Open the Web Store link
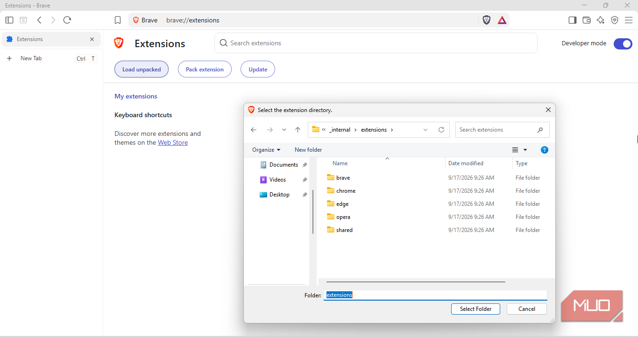Screen dimensions: 638x337 tap(173, 142)
